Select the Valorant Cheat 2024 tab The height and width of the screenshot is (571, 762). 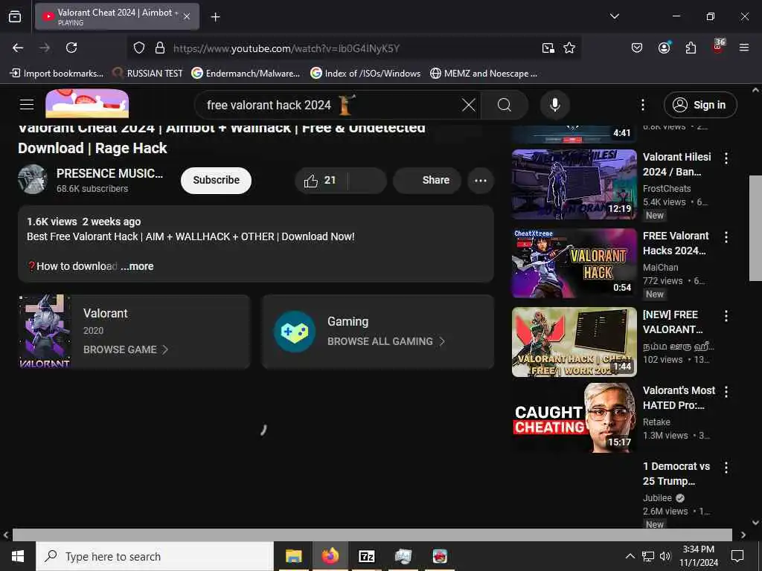(x=117, y=16)
